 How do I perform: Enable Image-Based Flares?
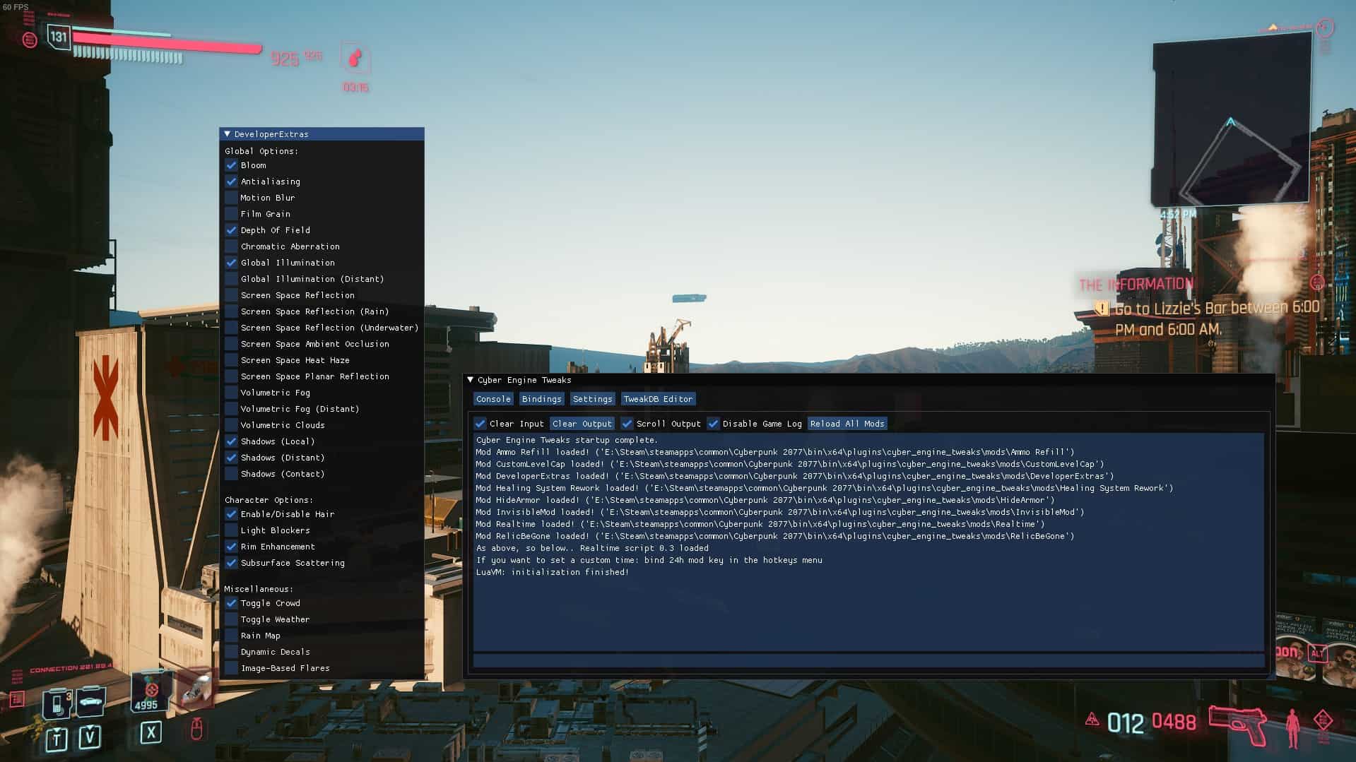pos(231,668)
